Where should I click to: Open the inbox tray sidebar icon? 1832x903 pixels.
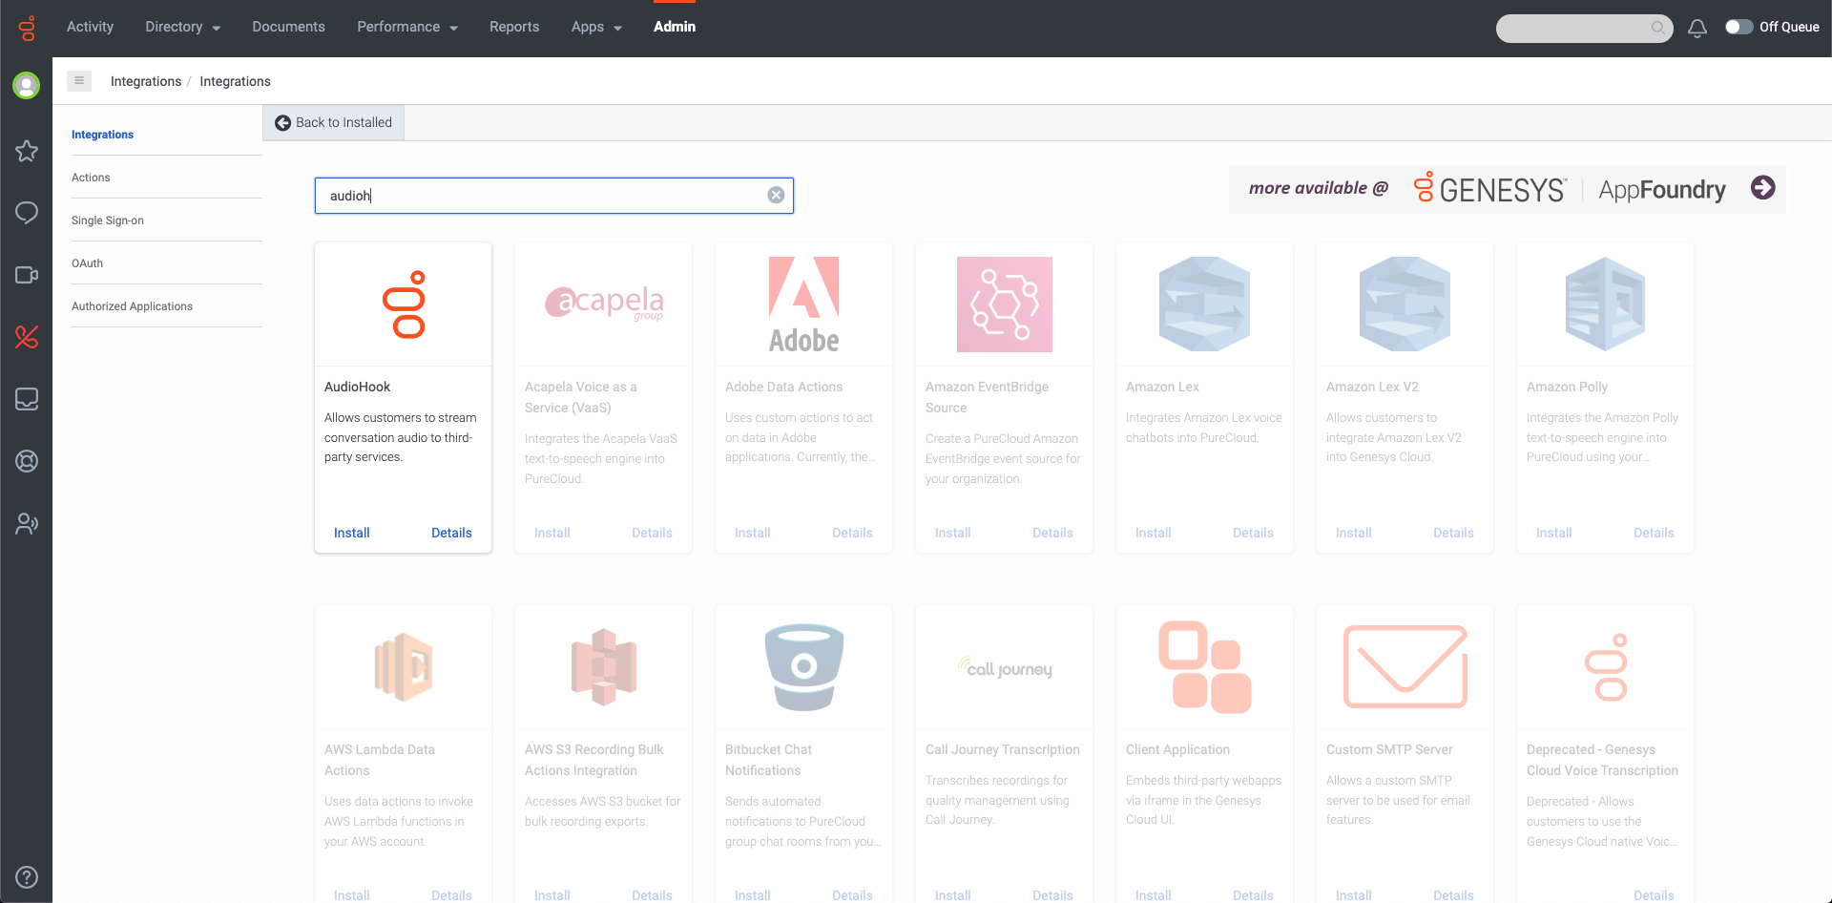pos(27,399)
